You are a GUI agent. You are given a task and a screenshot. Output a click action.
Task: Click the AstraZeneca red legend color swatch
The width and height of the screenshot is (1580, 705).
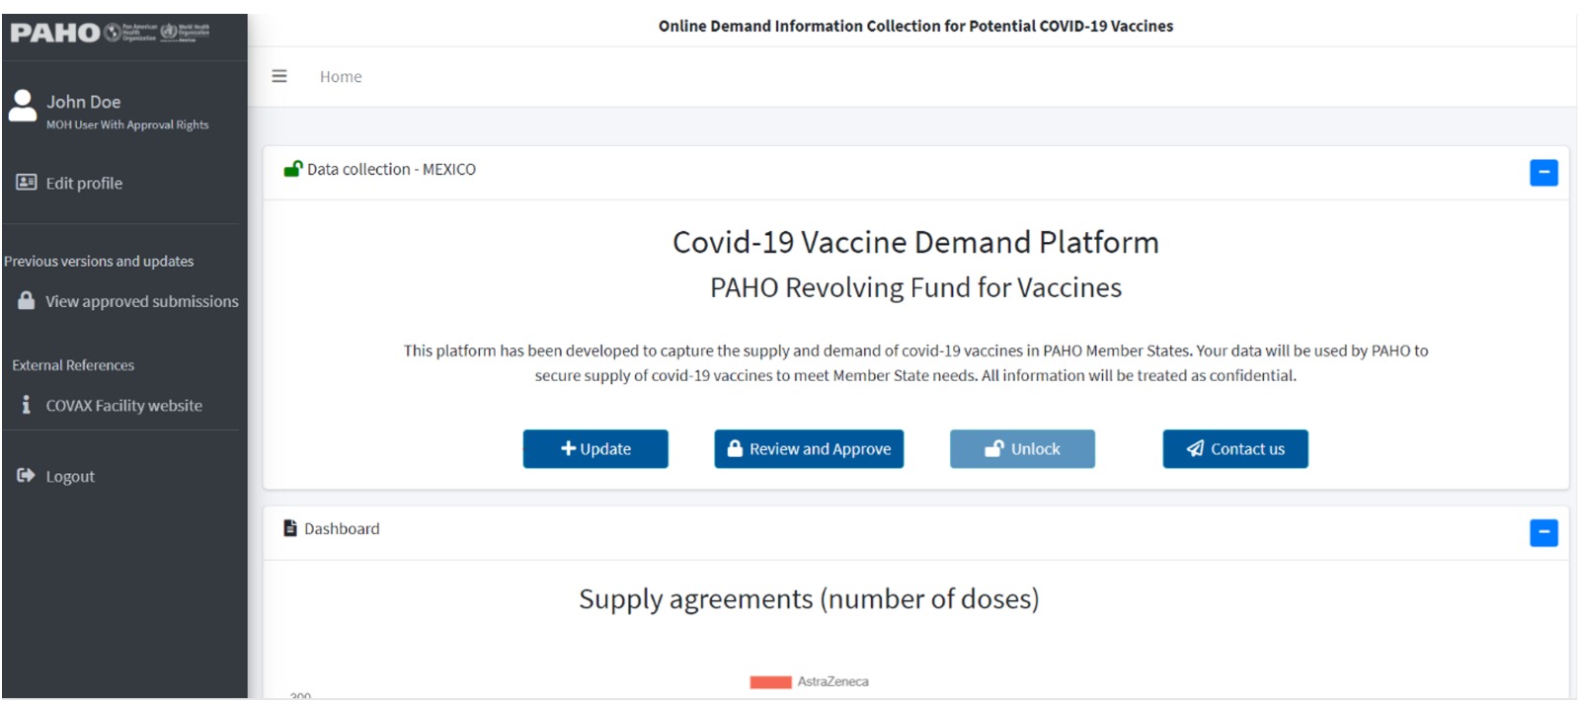pos(770,682)
